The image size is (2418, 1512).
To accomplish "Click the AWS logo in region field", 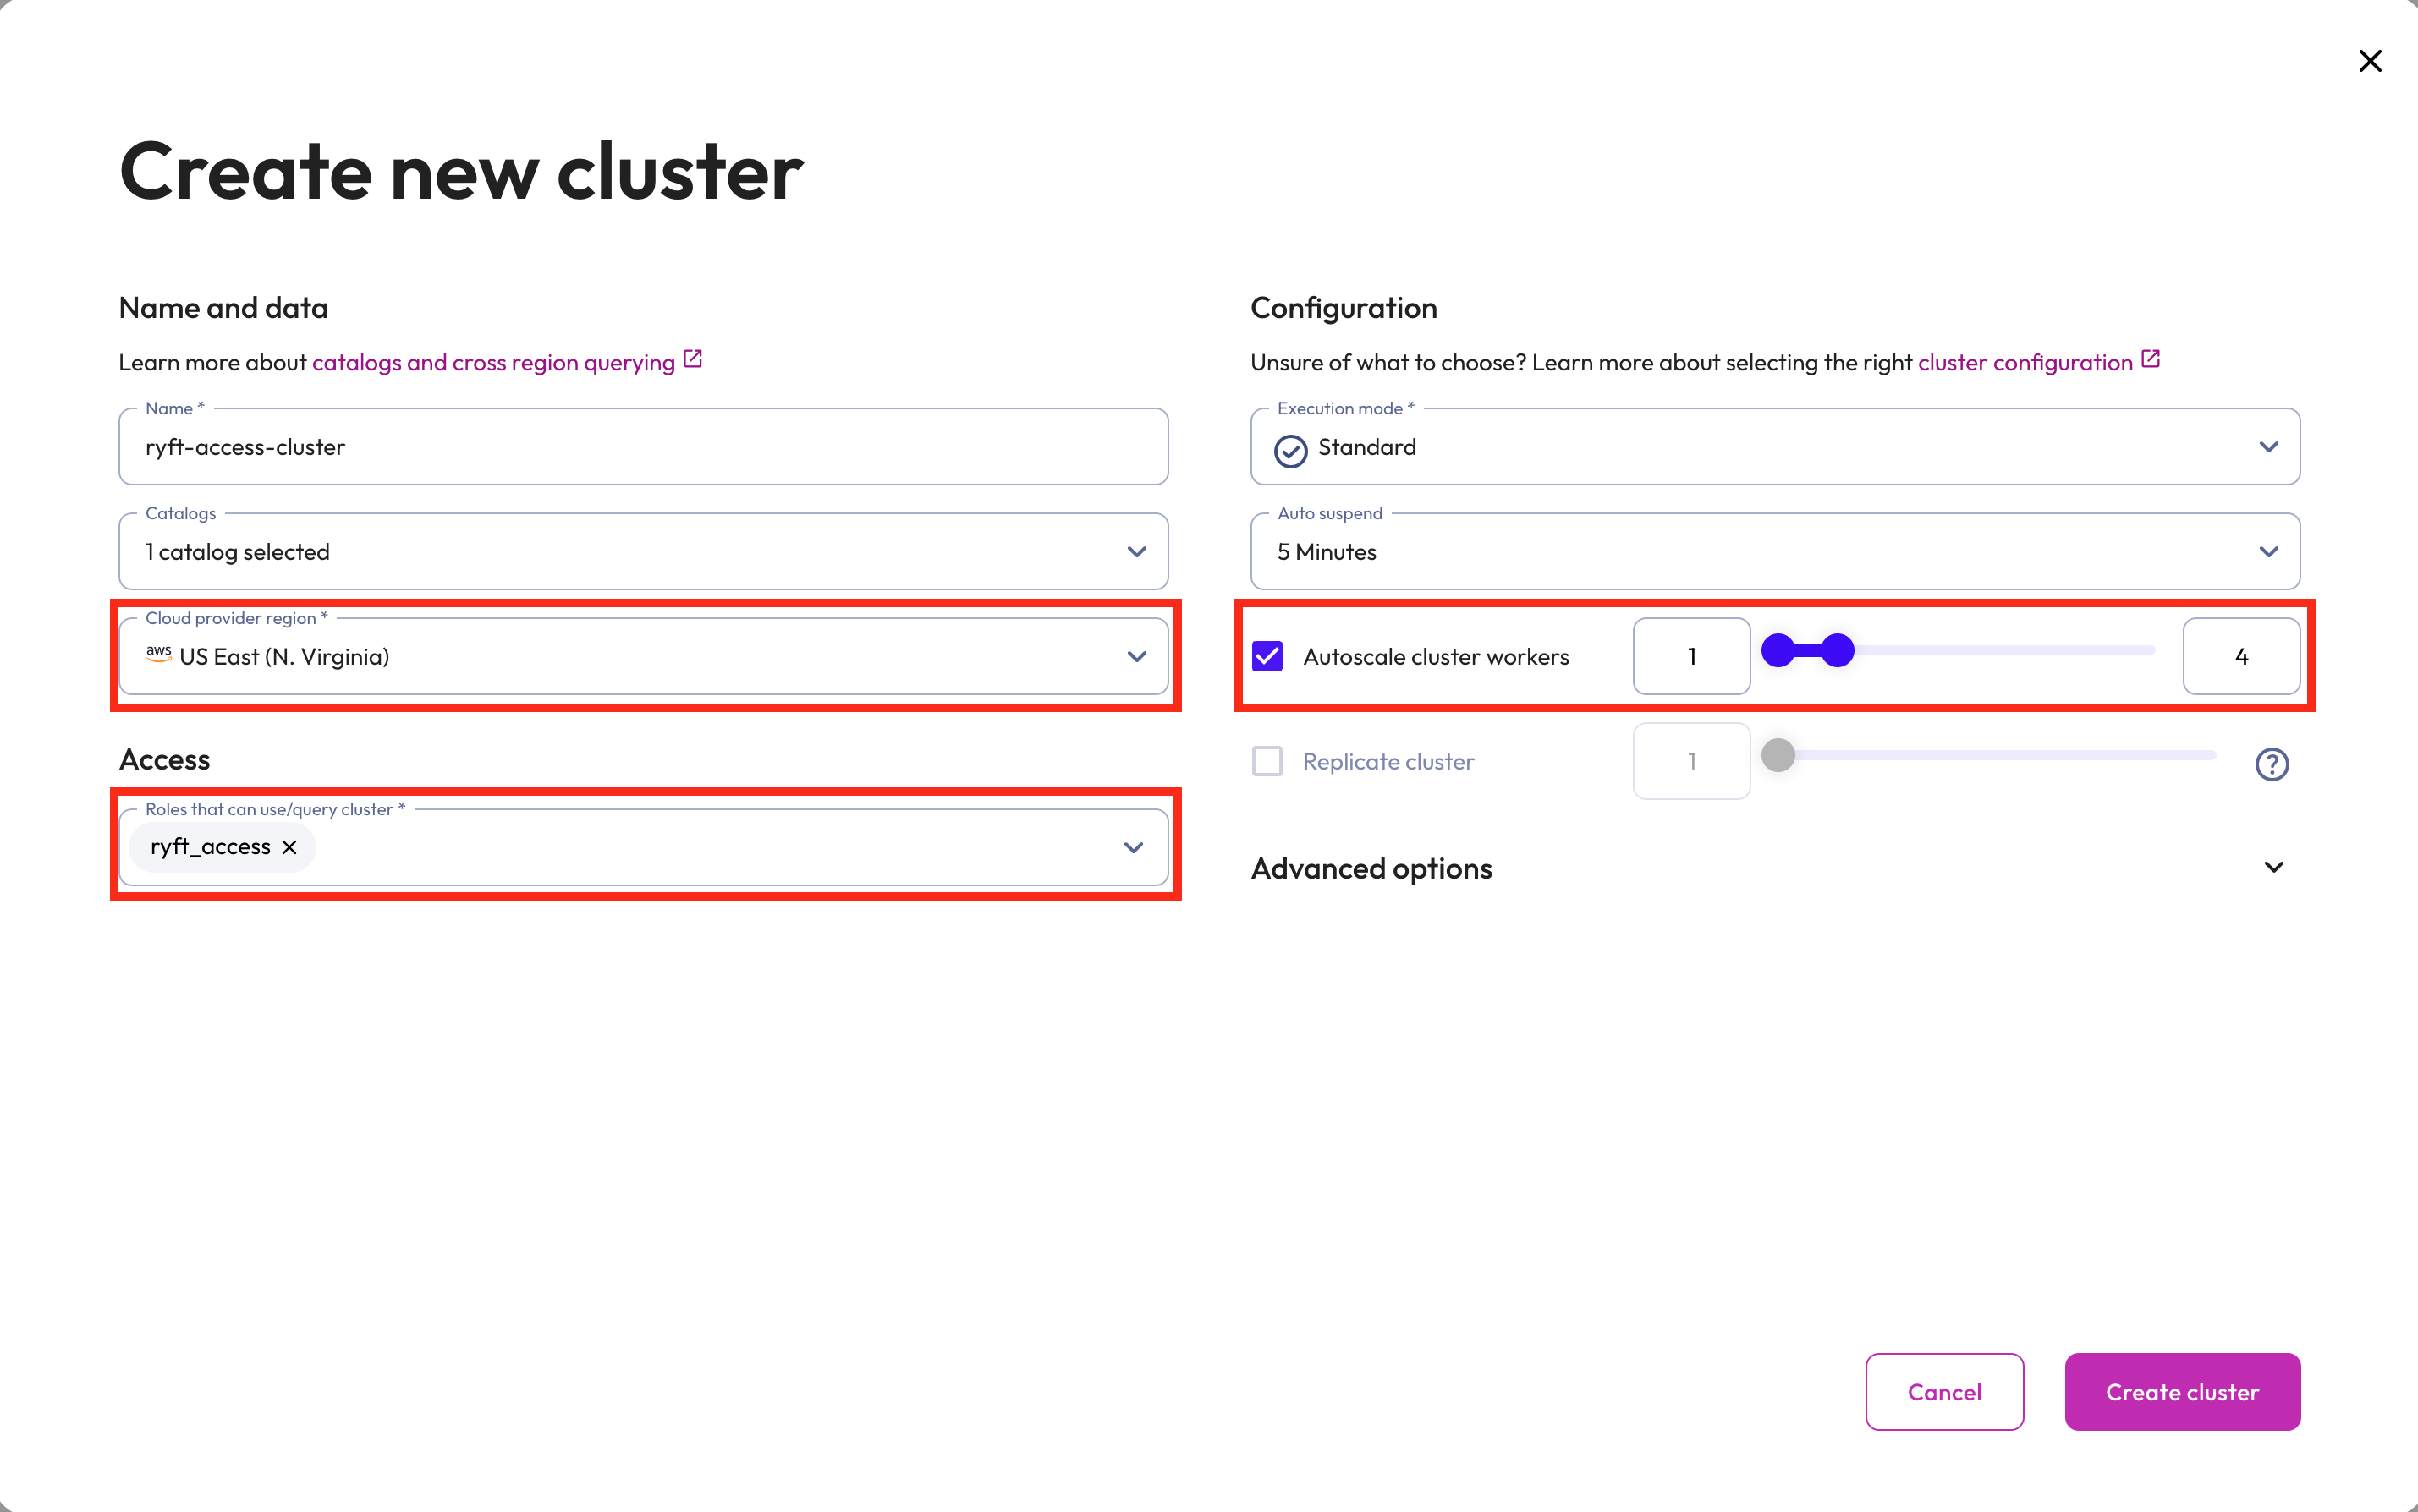I will [x=158, y=654].
